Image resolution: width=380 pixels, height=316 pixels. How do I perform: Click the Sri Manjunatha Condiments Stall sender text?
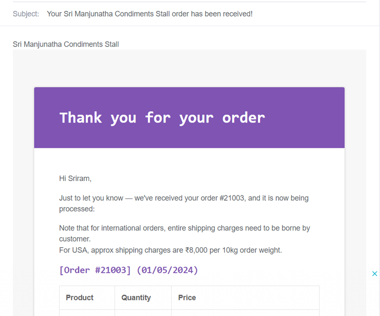pyautogui.click(x=66, y=44)
